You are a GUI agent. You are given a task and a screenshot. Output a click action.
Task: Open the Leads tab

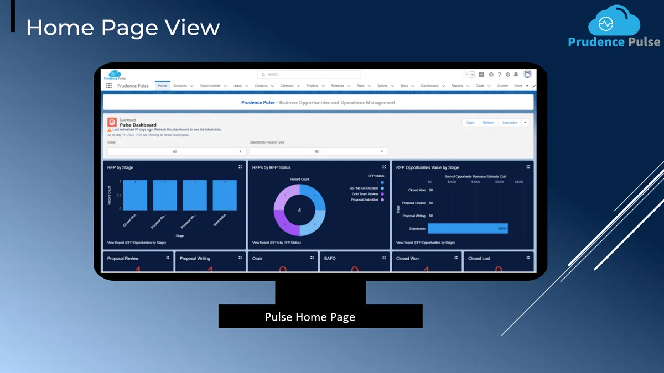coord(237,86)
